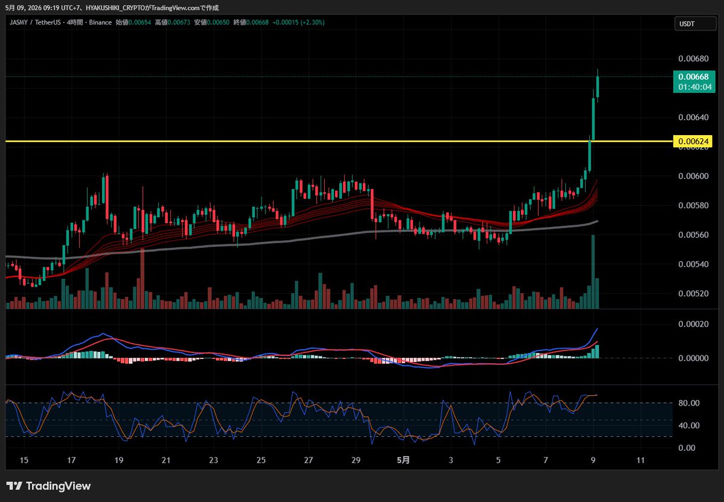Click the TradingView logo
The width and height of the screenshot is (724, 502).
48,486
